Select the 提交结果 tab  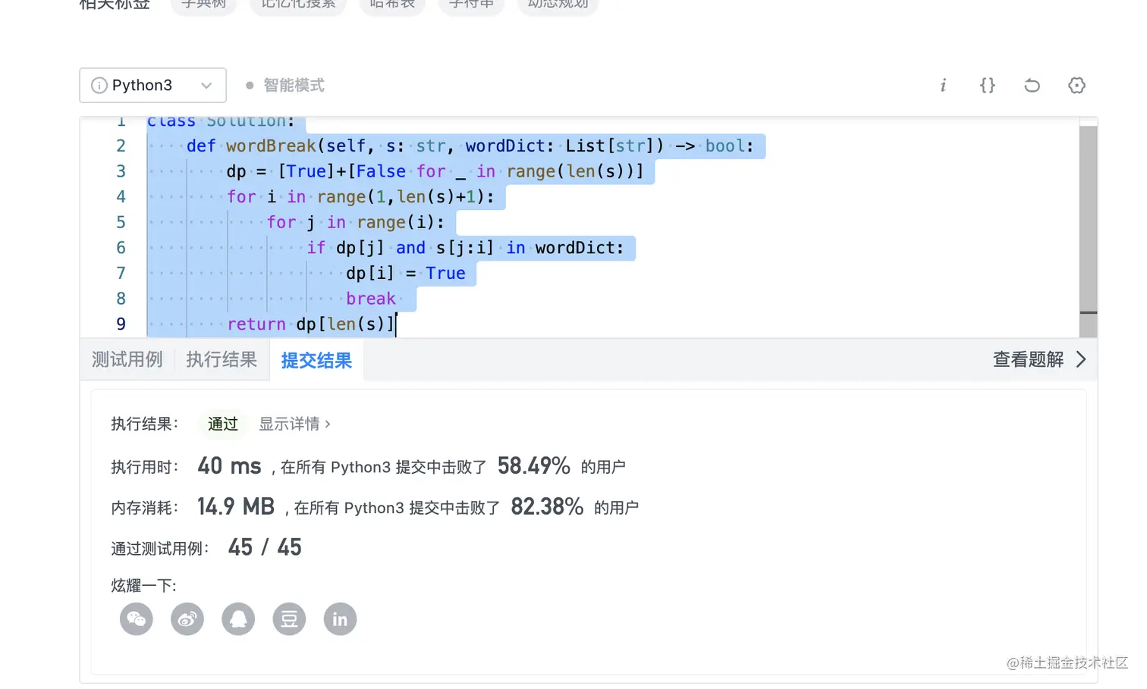pyautogui.click(x=316, y=360)
